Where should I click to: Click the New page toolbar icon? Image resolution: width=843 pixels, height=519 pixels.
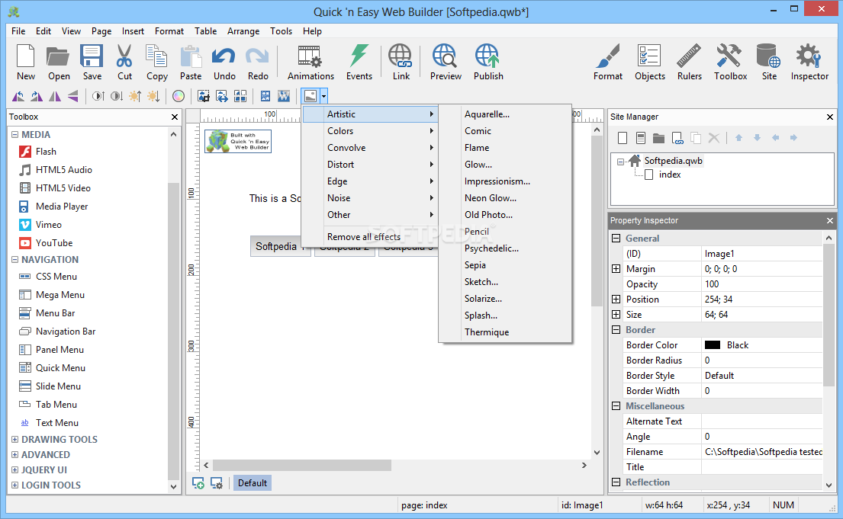pyautogui.click(x=26, y=62)
